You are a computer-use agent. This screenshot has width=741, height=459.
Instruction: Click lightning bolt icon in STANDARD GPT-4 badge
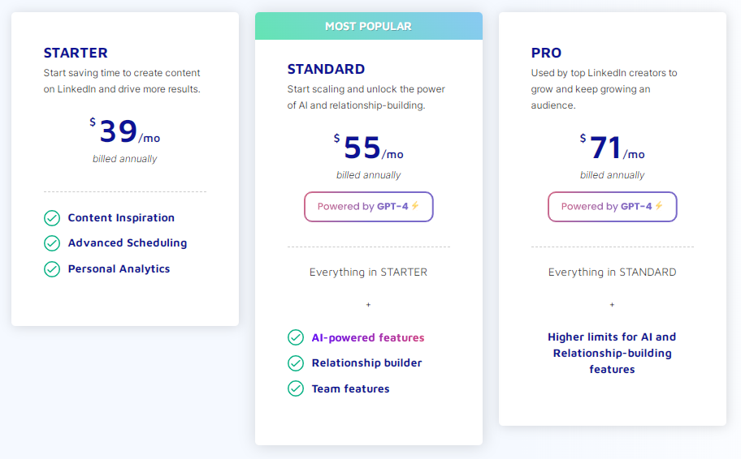(415, 206)
